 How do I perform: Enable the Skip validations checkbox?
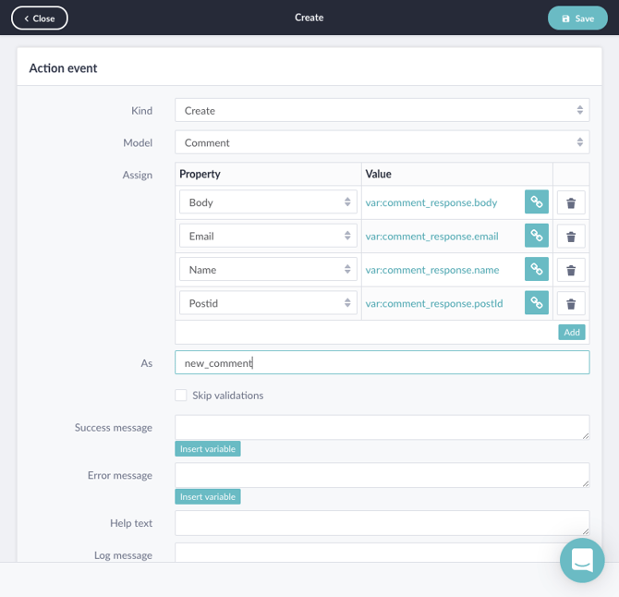click(181, 396)
